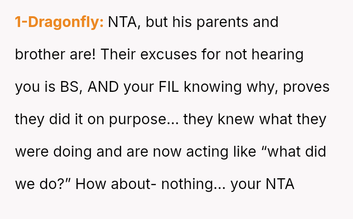
Task: Click the word "Their" after the exclamation mark
Action: (x=118, y=55)
